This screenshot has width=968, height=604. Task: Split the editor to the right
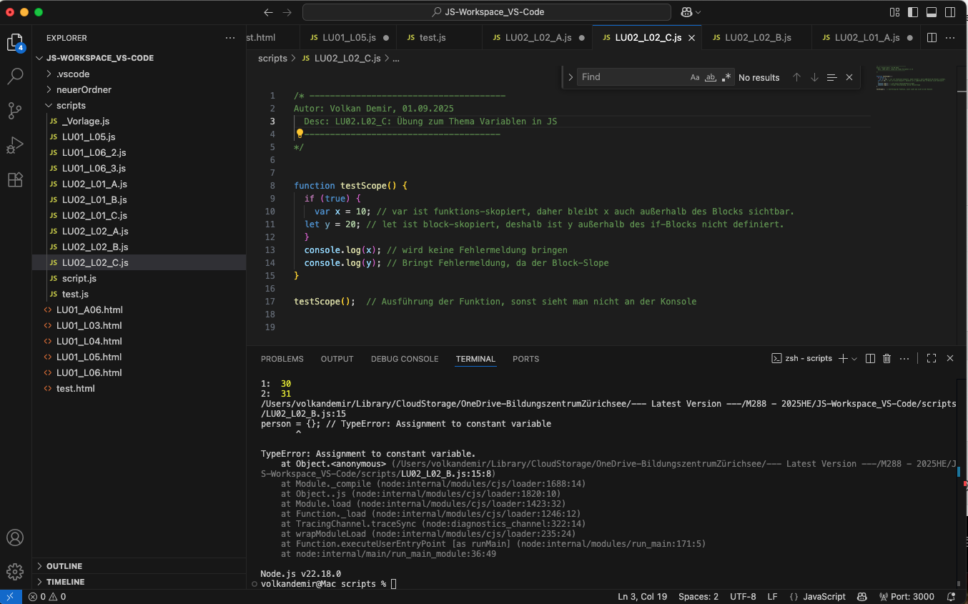click(x=932, y=37)
